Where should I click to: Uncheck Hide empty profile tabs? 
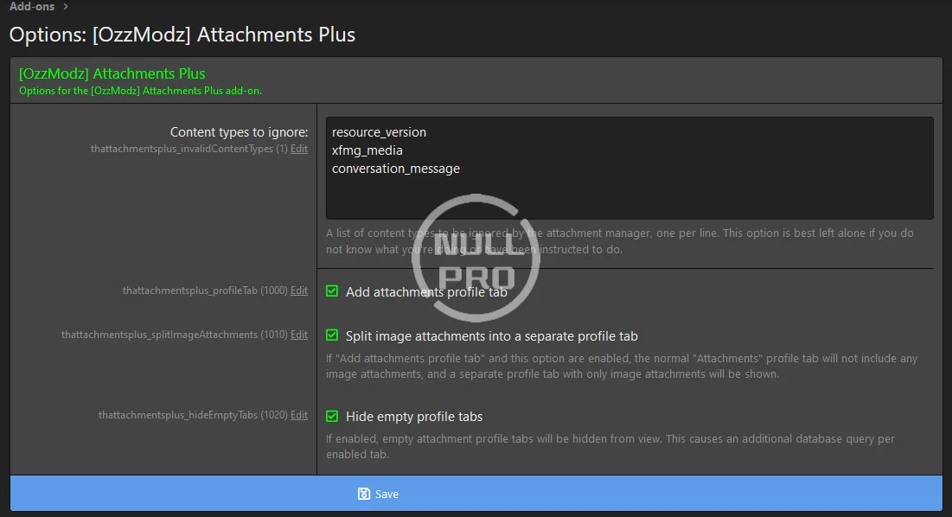332,416
